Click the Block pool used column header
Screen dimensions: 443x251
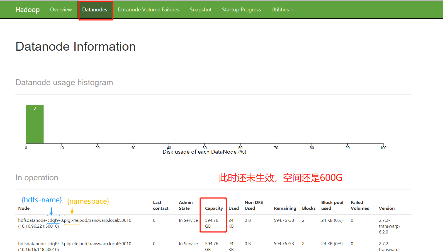click(x=332, y=205)
